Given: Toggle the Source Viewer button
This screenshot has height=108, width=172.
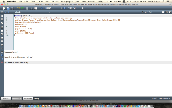Looking at the screenshot, I should [x=28, y=98].
